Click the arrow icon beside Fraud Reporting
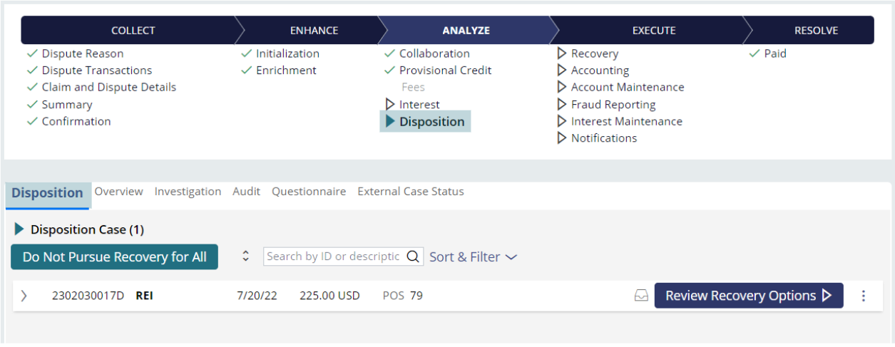The image size is (895, 347). pos(562,105)
